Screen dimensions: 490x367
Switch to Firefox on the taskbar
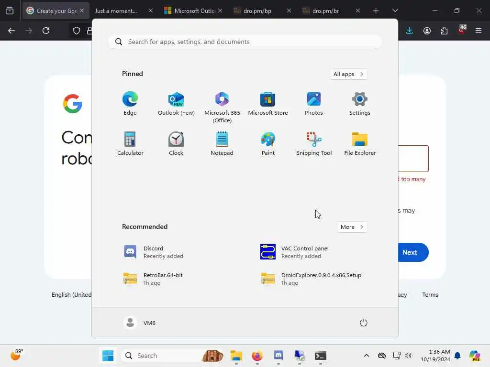pyautogui.click(x=257, y=356)
